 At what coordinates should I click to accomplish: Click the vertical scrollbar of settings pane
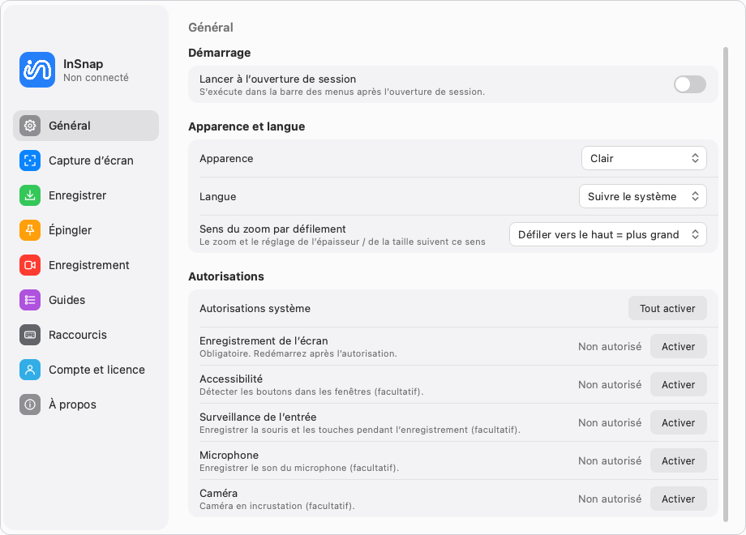pos(726,284)
